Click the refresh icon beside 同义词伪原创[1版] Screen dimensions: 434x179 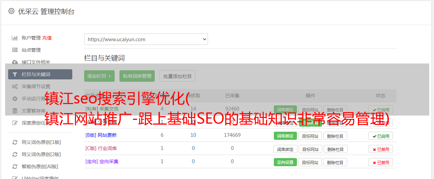pos(15,142)
